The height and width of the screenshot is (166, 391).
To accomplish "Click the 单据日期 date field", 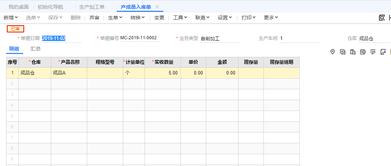I will click(x=61, y=38).
